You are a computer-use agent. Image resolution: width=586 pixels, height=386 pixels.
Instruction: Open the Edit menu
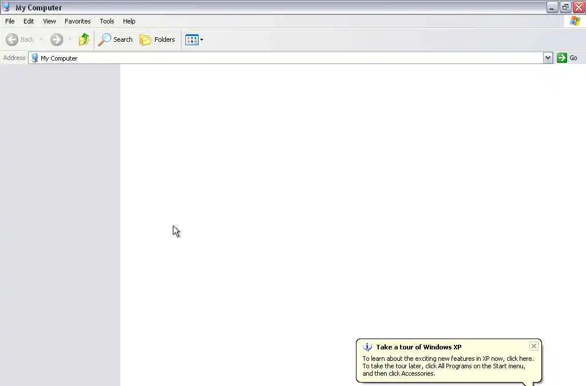29,21
